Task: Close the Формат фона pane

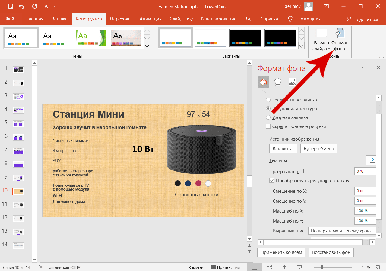Action: click(x=378, y=67)
